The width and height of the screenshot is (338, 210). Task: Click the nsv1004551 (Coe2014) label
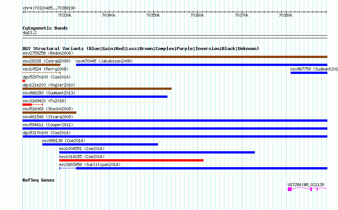click(x=82, y=149)
